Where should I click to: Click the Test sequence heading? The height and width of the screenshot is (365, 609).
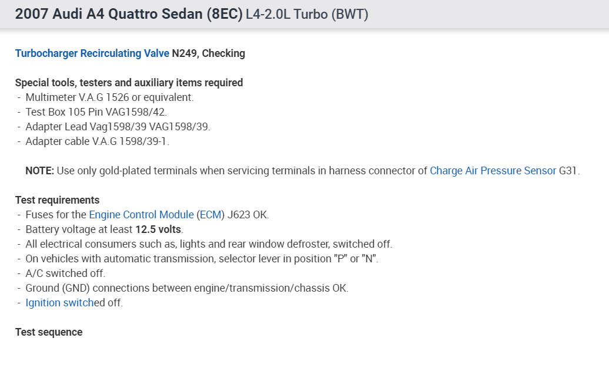[49, 332]
